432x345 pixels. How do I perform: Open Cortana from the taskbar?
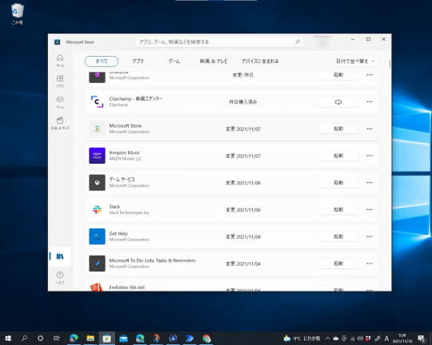tap(41, 338)
